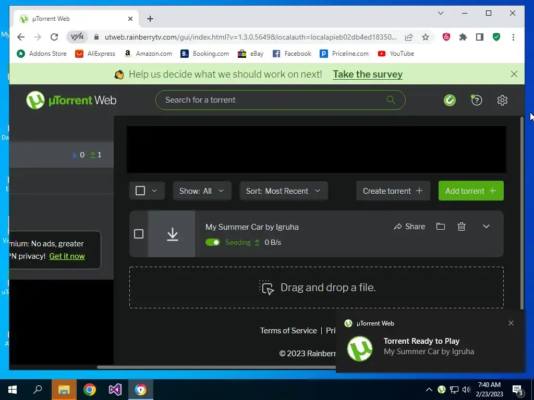Open the Amazon.com bookmark
534x400 pixels.
point(148,54)
